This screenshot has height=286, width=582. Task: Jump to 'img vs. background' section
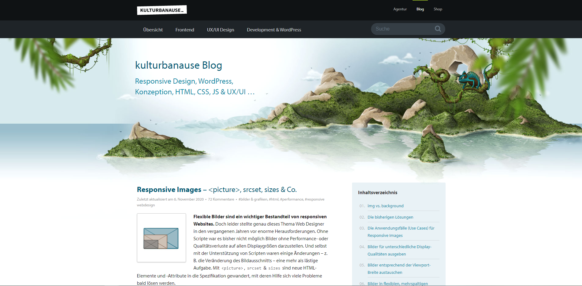tap(385, 206)
